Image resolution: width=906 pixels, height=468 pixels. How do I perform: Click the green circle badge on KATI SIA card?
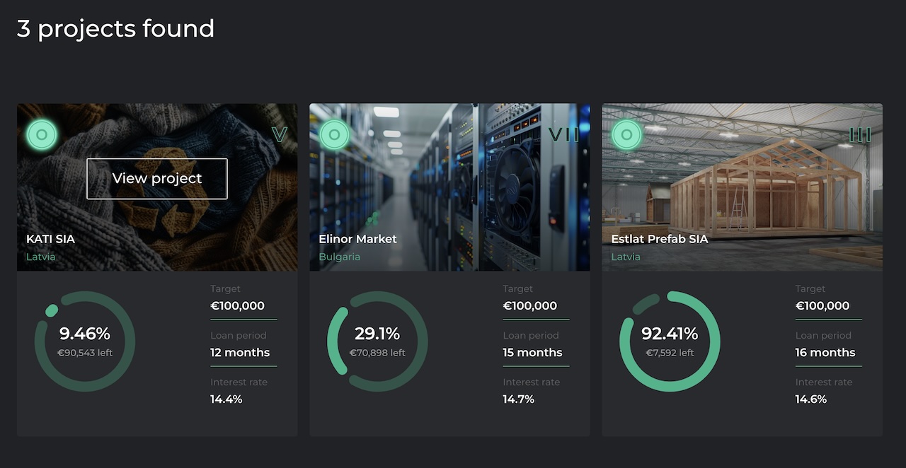click(42, 134)
